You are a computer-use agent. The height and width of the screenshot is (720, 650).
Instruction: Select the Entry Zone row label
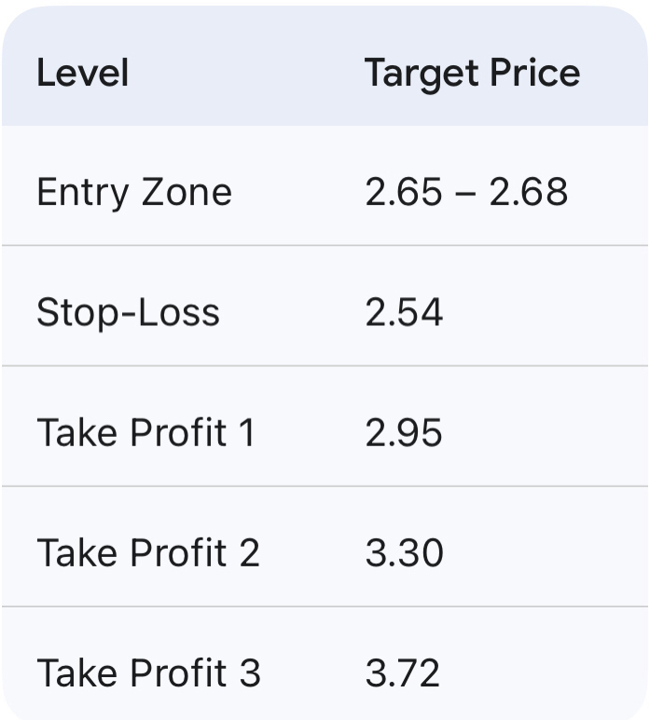pos(134,193)
